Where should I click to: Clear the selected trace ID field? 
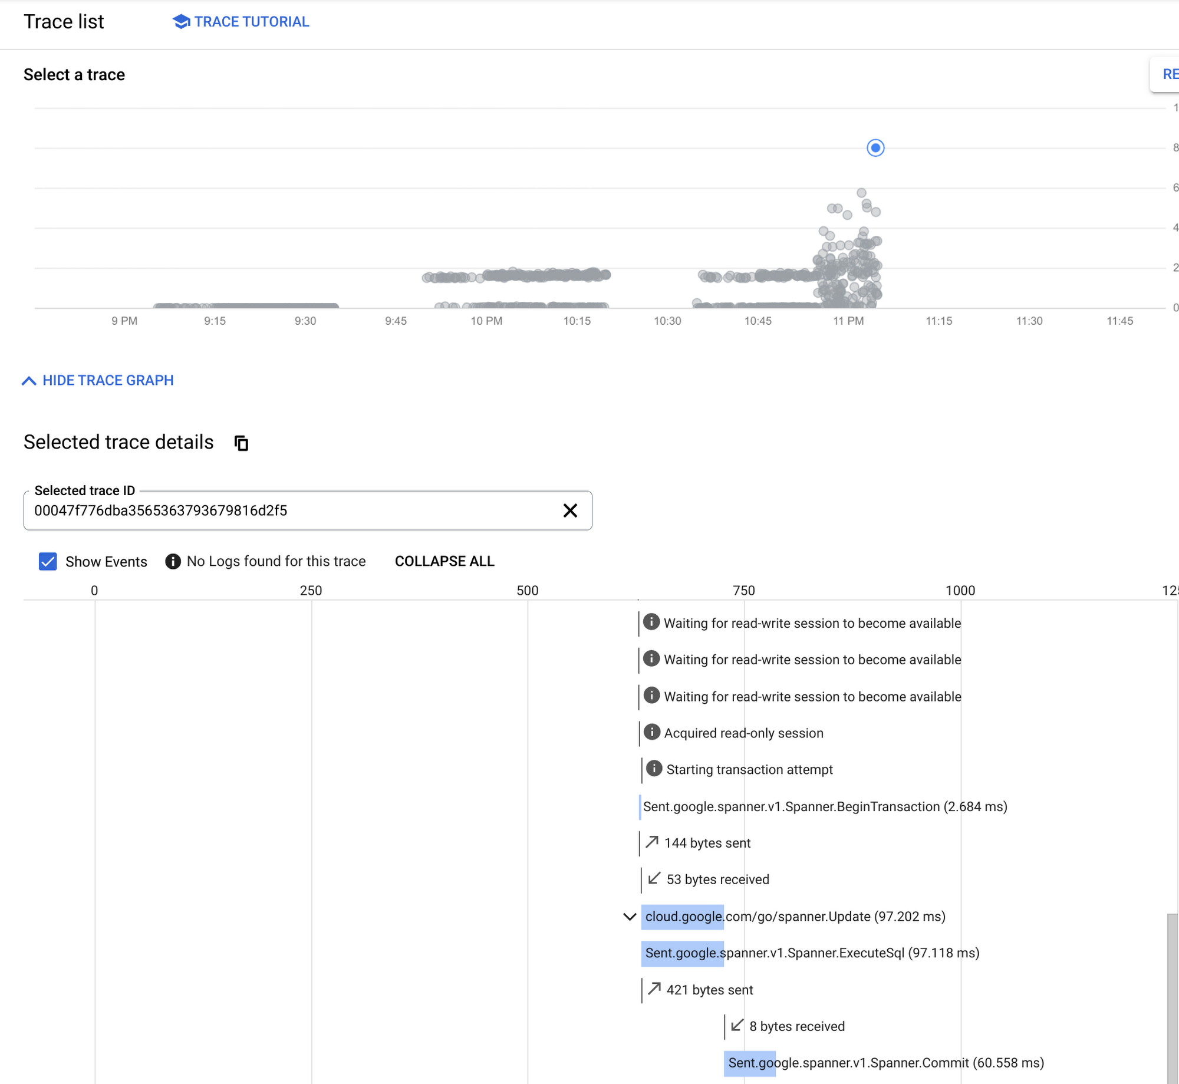(571, 510)
